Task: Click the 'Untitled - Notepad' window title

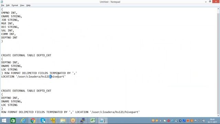Action: pyautogui.click(x=110, y=2)
